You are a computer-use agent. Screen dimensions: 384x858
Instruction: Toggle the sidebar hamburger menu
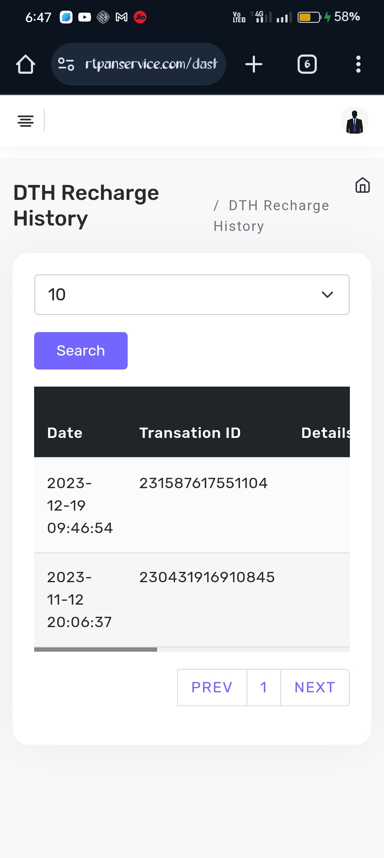(26, 121)
